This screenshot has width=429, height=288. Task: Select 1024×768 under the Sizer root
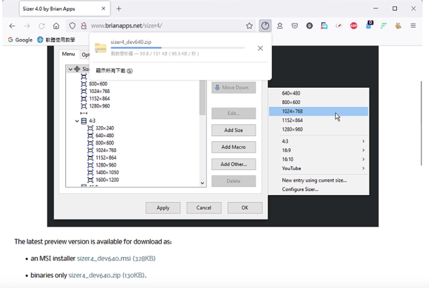tap(100, 91)
